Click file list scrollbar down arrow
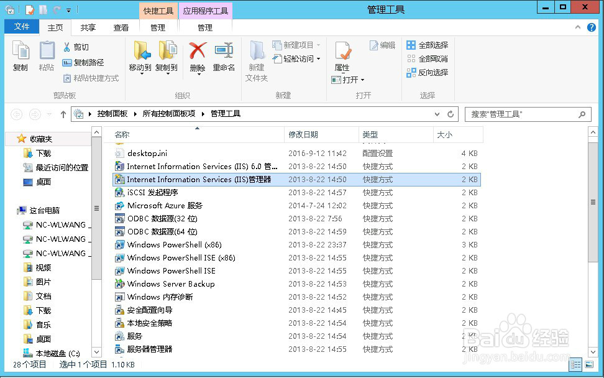 [593, 352]
